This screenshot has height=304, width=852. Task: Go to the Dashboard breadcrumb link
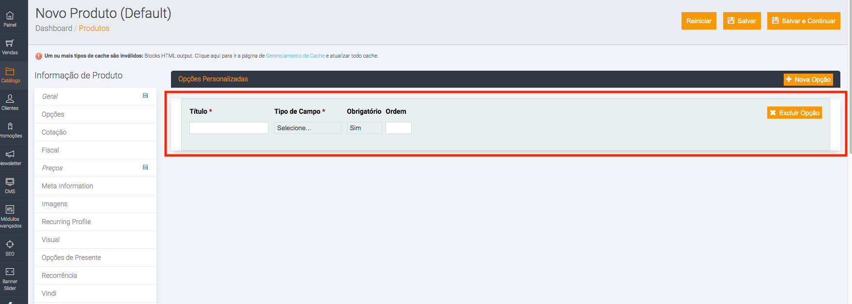[x=54, y=28]
